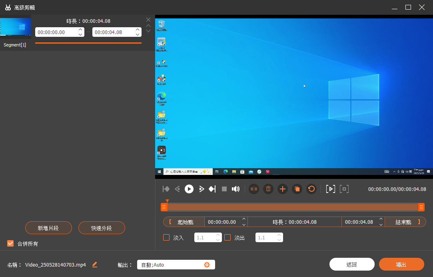Increase the 結束點 end point time
The image size is (433, 277).
point(381,219)
